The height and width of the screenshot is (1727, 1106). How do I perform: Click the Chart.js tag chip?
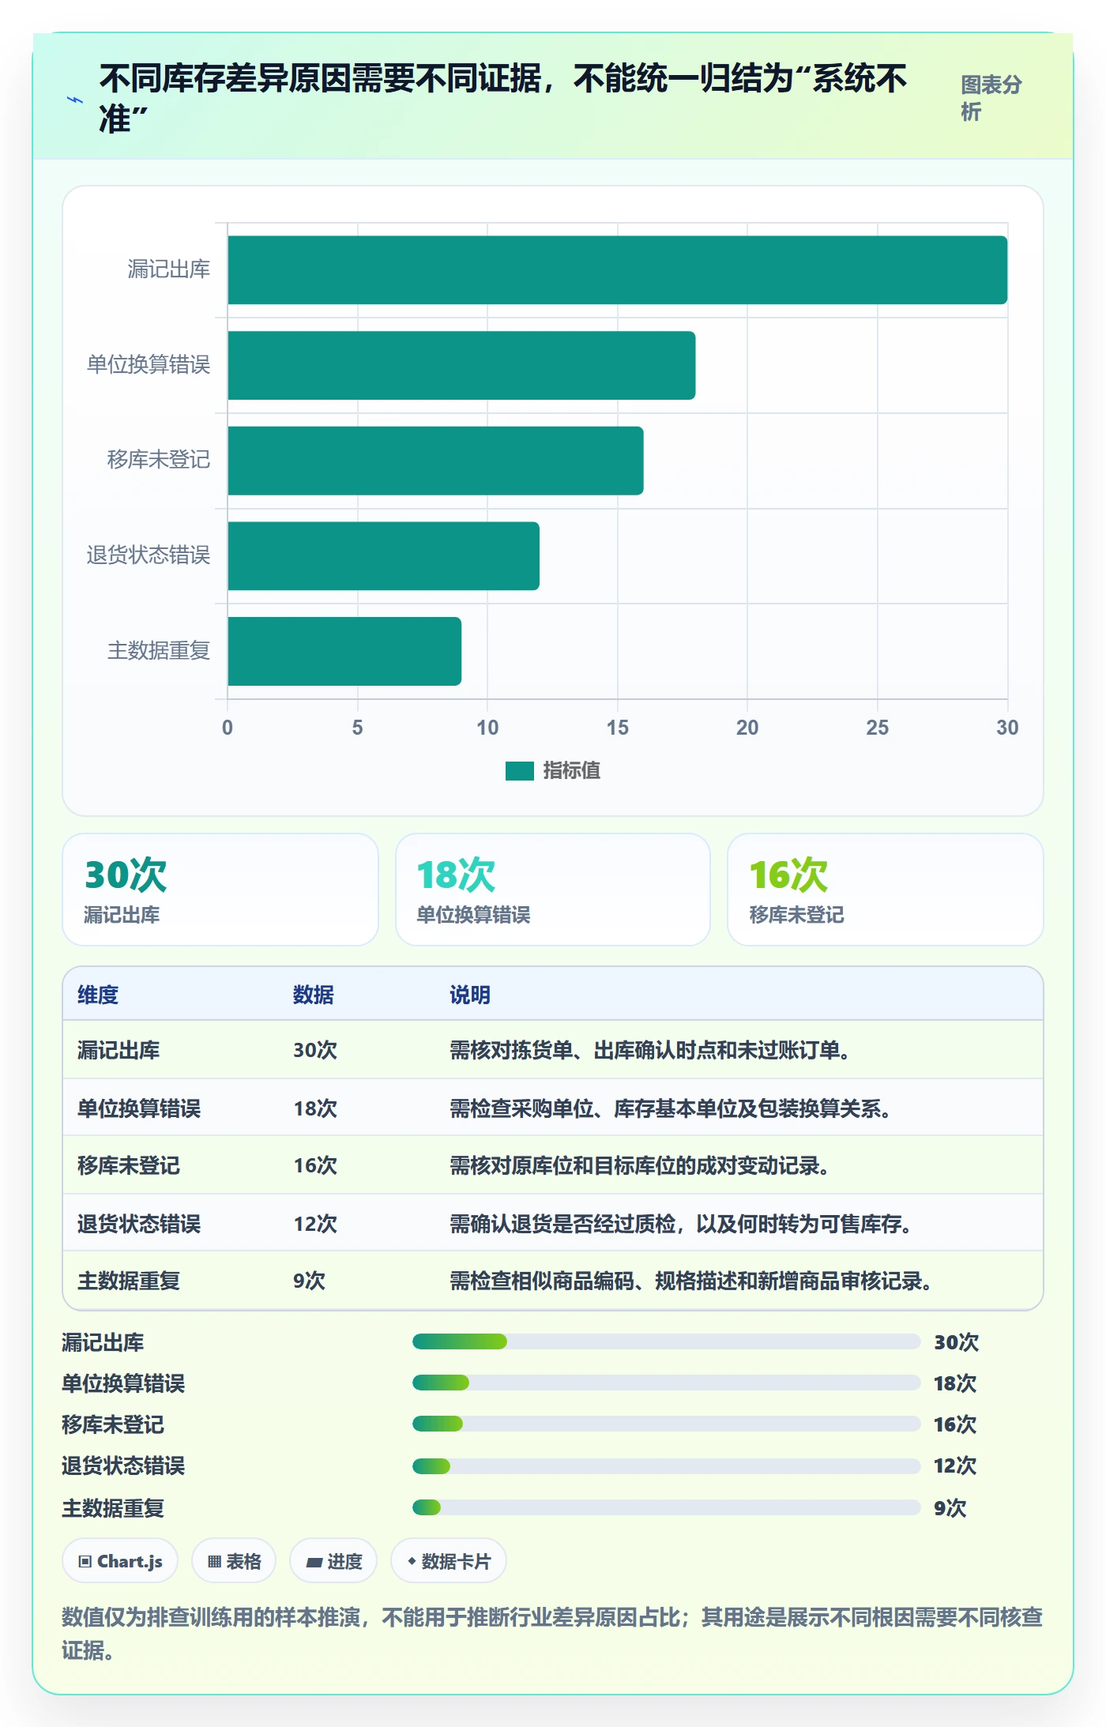(120, 1561)
